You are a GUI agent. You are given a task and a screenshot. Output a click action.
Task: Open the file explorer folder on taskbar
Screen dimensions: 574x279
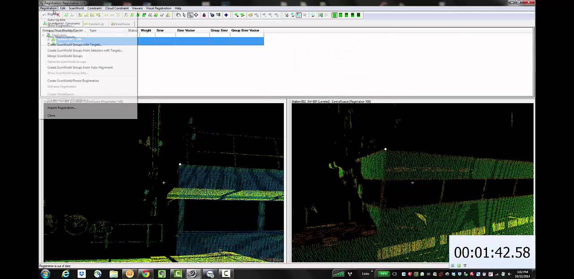(114, 274)
